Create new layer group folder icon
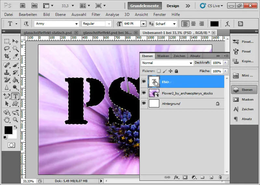Screen dimensions: 260x185 pyautogui.click(x=202, y=178)
